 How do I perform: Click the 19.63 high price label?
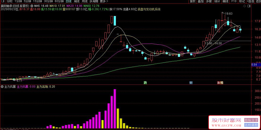click(229, 14)
